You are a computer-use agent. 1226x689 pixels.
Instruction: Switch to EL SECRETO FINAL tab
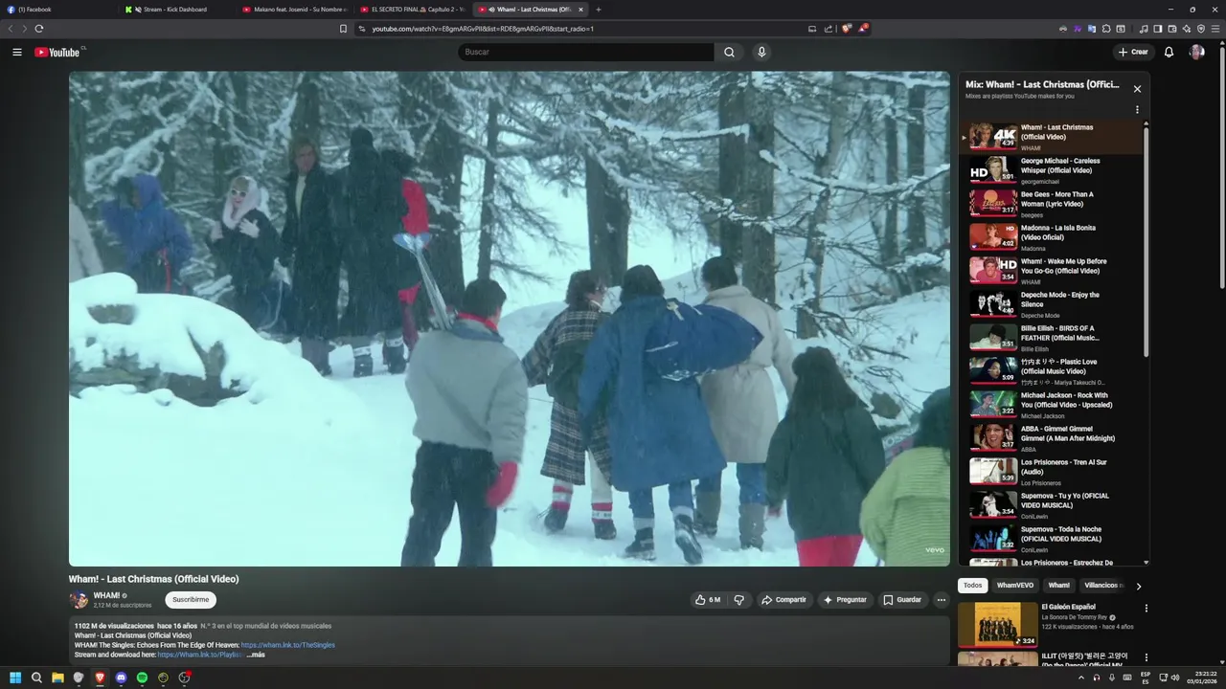412,10
